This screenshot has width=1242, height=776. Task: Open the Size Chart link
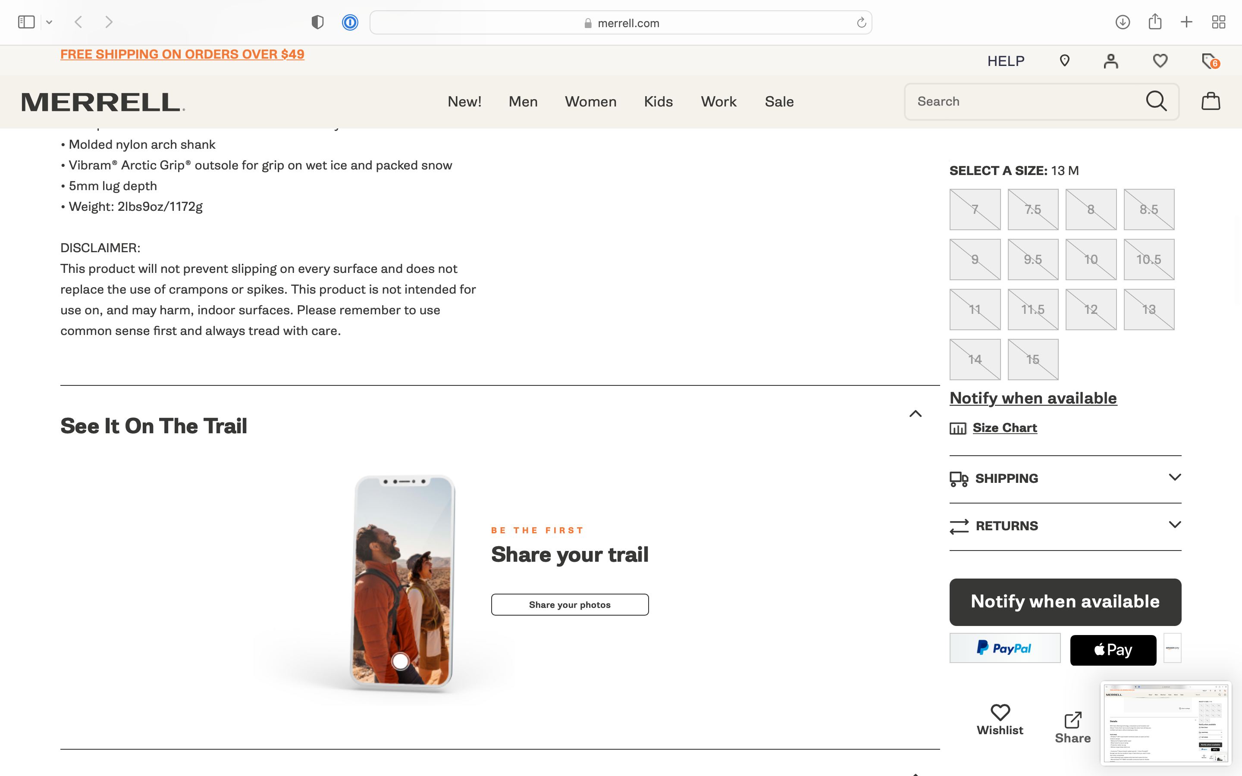pos(1005,428)
